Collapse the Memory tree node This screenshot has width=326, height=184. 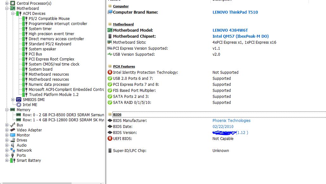point(7,110)
